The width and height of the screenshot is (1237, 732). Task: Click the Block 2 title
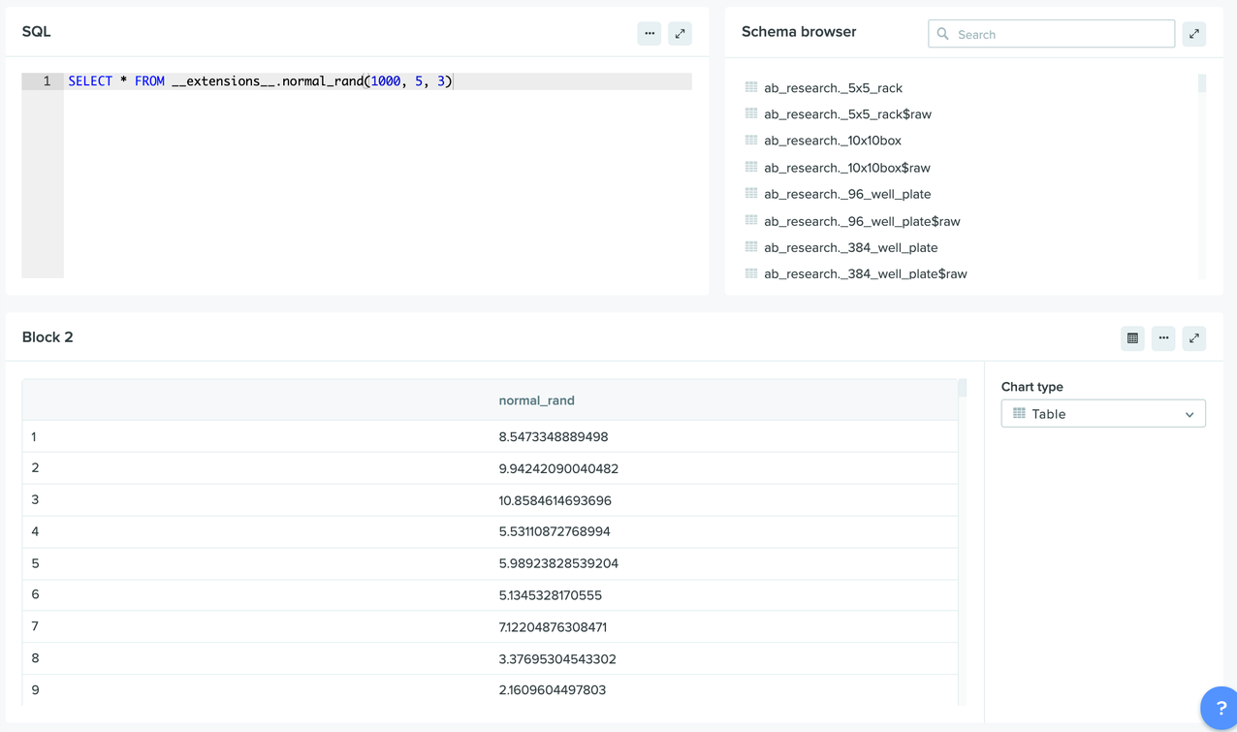pyautogui.click(x=48, y=337)
